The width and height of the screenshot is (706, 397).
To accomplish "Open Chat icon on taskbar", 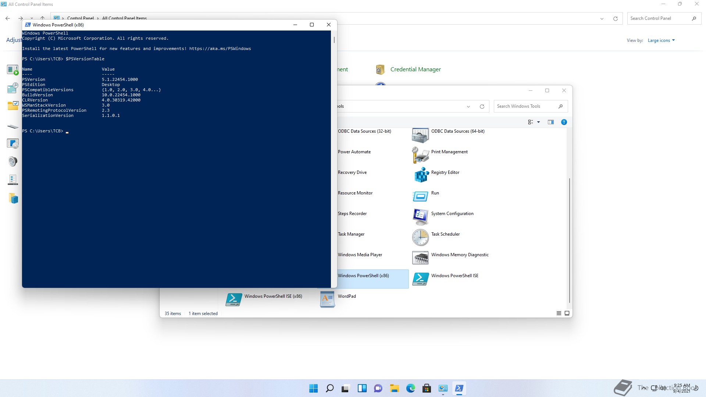I will 378,388.
